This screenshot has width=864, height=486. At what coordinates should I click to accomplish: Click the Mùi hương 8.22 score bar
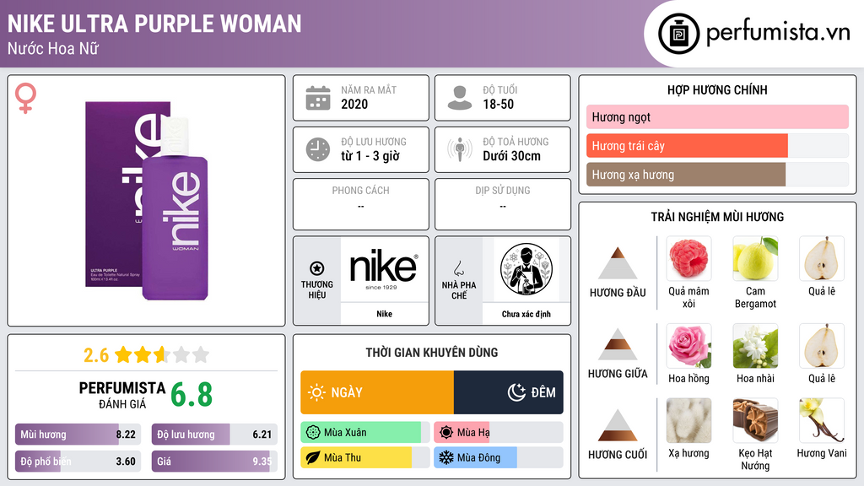click(78, 435)
